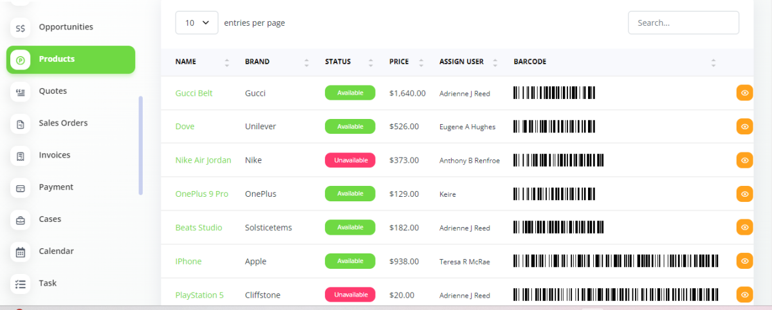View the IPhone row eye button

(744, 261)
